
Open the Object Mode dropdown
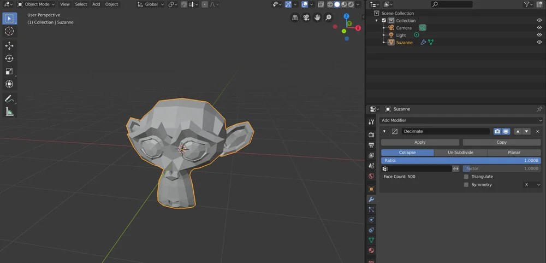36,4
